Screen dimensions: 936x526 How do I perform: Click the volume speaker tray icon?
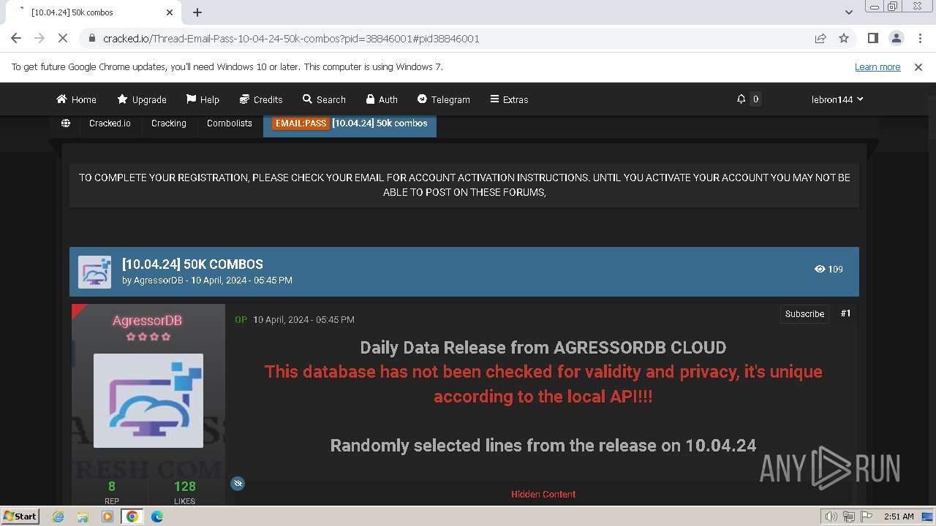[831, 517]
